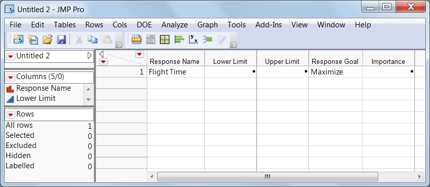Viewport: 430px width, 187px height.
Task: Select the Lower Limit column header
Action: (x=230, y=58)
